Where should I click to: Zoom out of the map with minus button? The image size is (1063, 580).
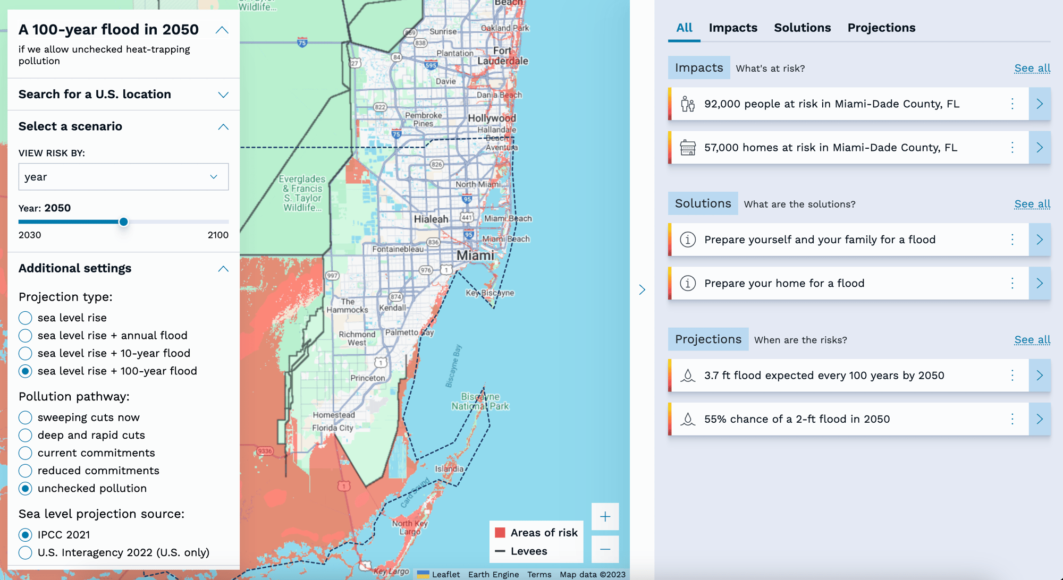click(605, 549)
